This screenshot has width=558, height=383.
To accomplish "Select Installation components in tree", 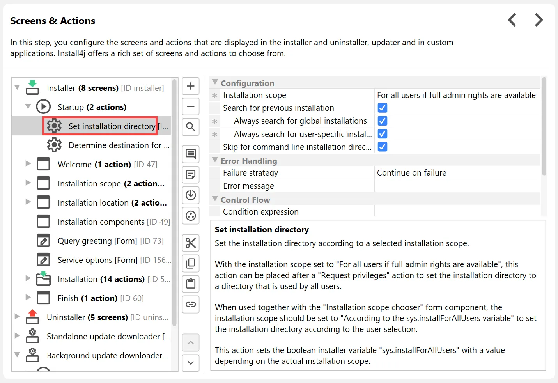I will [101, 222].
